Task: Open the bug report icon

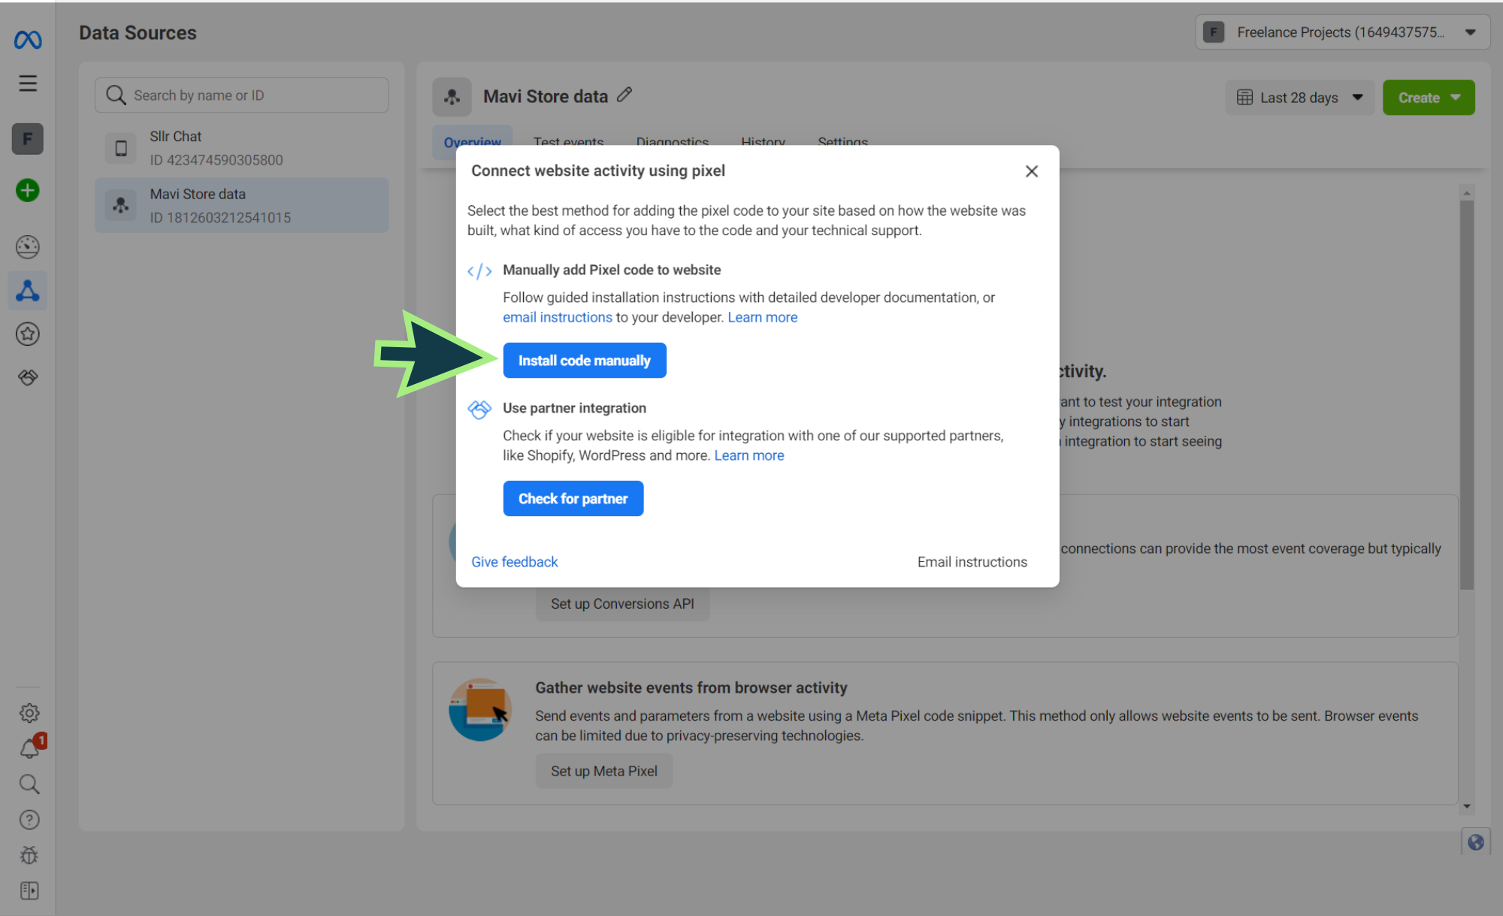Action: pos(29,855)
